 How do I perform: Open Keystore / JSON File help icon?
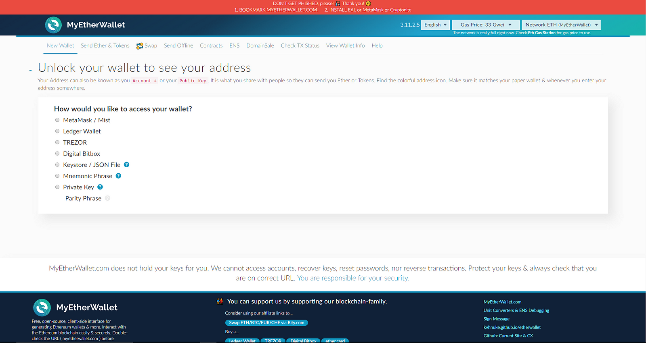126,164
